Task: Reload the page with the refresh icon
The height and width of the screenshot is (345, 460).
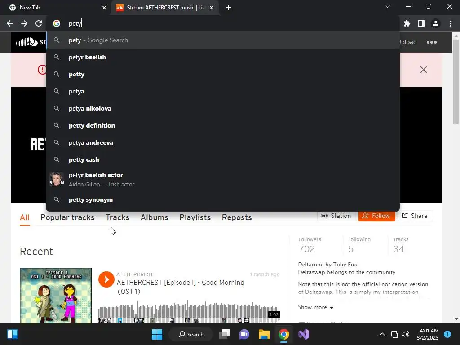Action: (x=39, y=23)
